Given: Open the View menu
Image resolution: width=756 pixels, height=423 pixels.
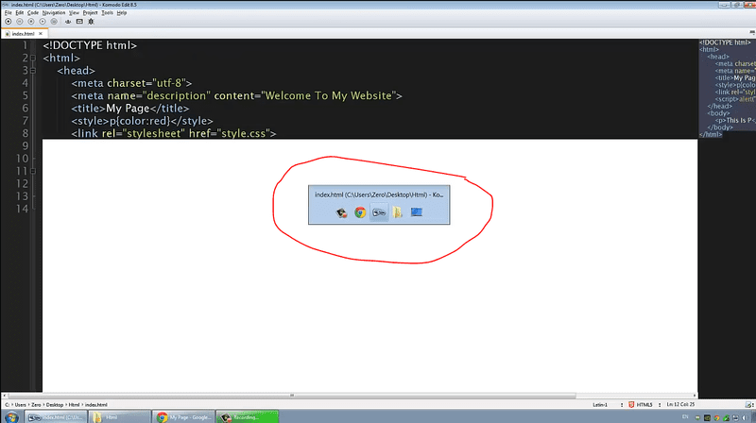Looking at the screenshot, I should pyautogui.click(x=74, y=13).
